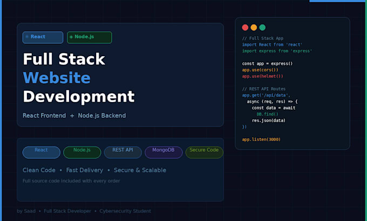This screenshot has height=221, width=367.
Task: Select the REST API pill
Action: (x=123, y=152)
